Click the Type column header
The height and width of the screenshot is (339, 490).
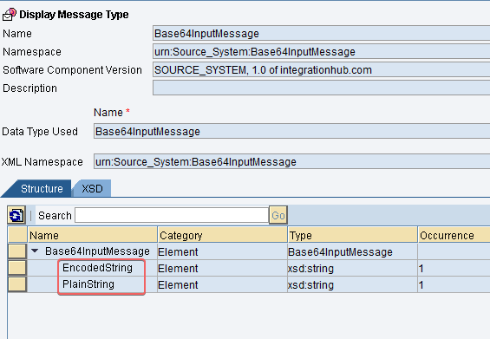tap(352, 235)
